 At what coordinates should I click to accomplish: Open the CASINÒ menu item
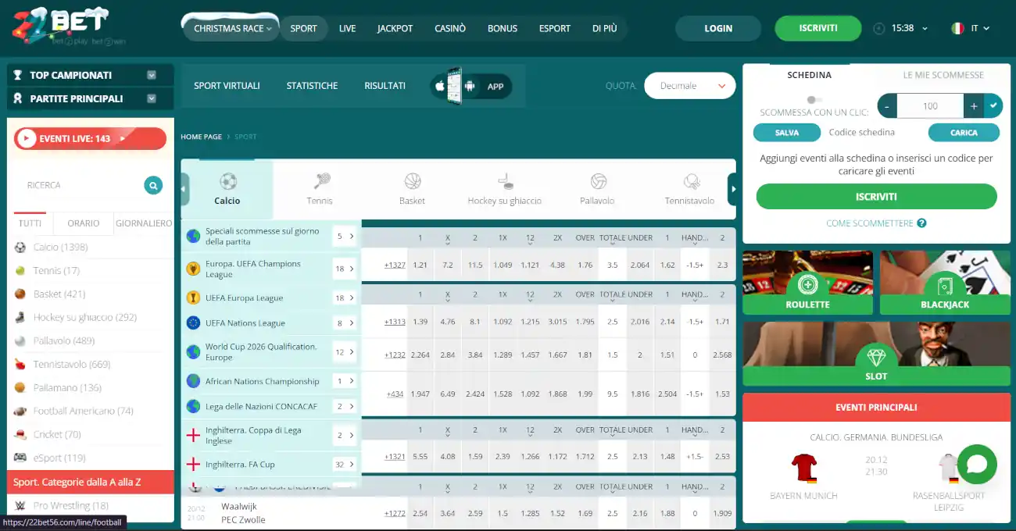pos(450,28)
